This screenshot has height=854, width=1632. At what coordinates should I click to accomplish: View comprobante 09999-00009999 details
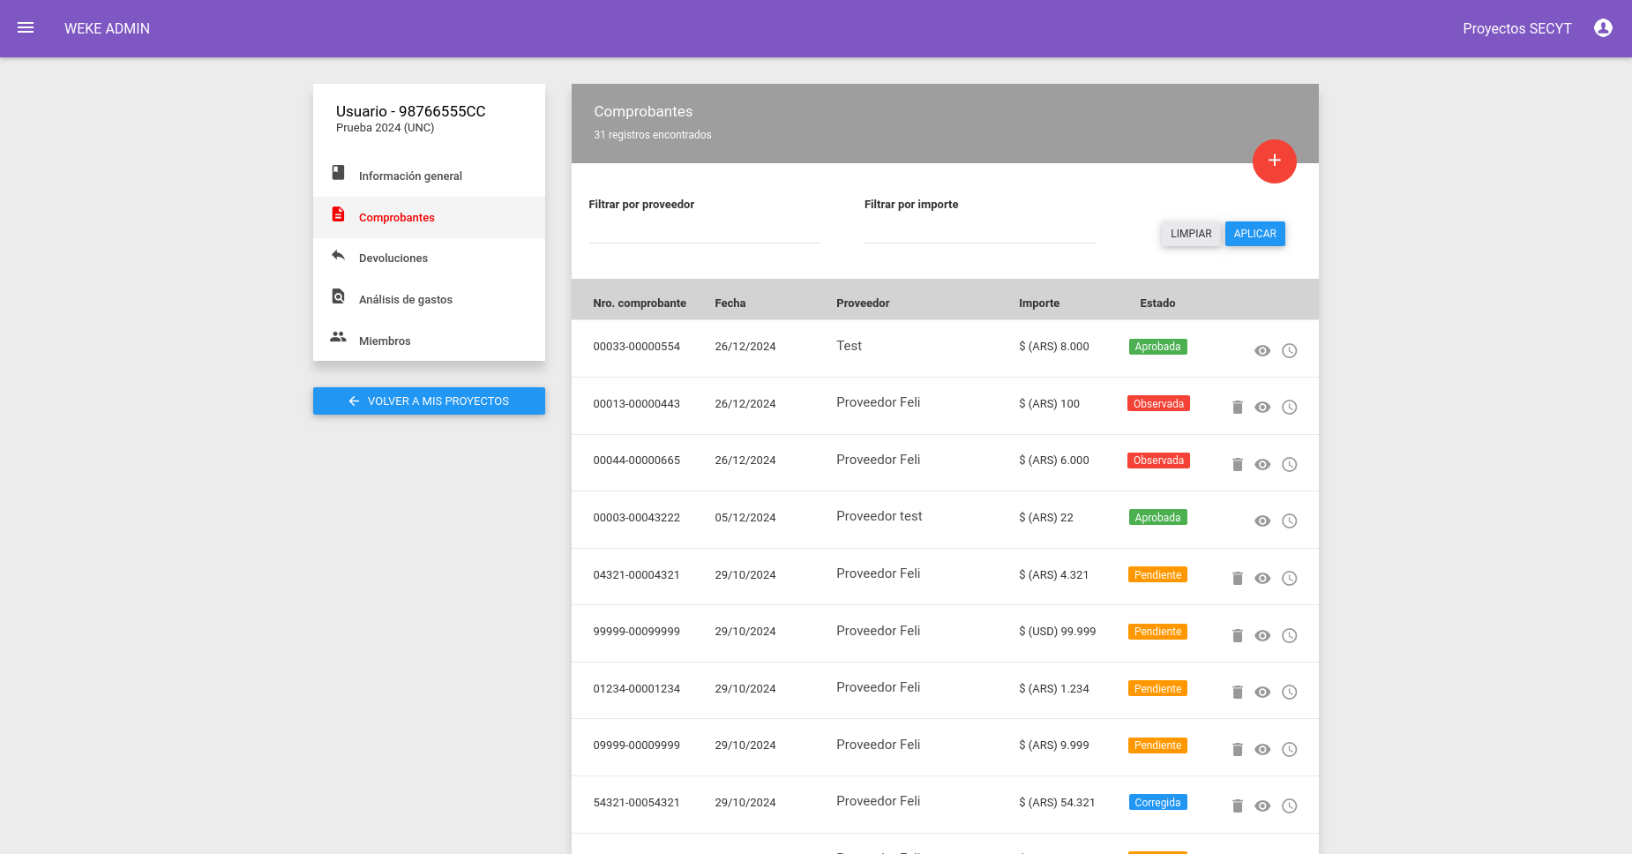tap(1262, 750)
